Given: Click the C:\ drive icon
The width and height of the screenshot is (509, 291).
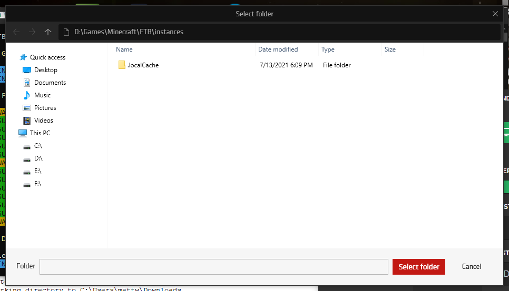Looking at the screenshot, I should click(x=27, y=147).
